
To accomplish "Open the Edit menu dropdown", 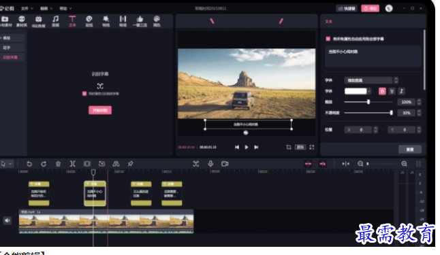I will (46, 8).
